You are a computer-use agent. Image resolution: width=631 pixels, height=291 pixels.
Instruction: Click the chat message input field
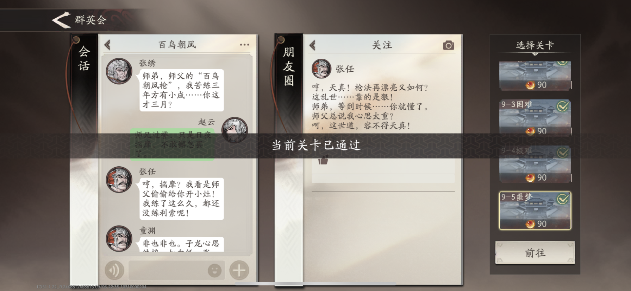[x=176, y=270]
